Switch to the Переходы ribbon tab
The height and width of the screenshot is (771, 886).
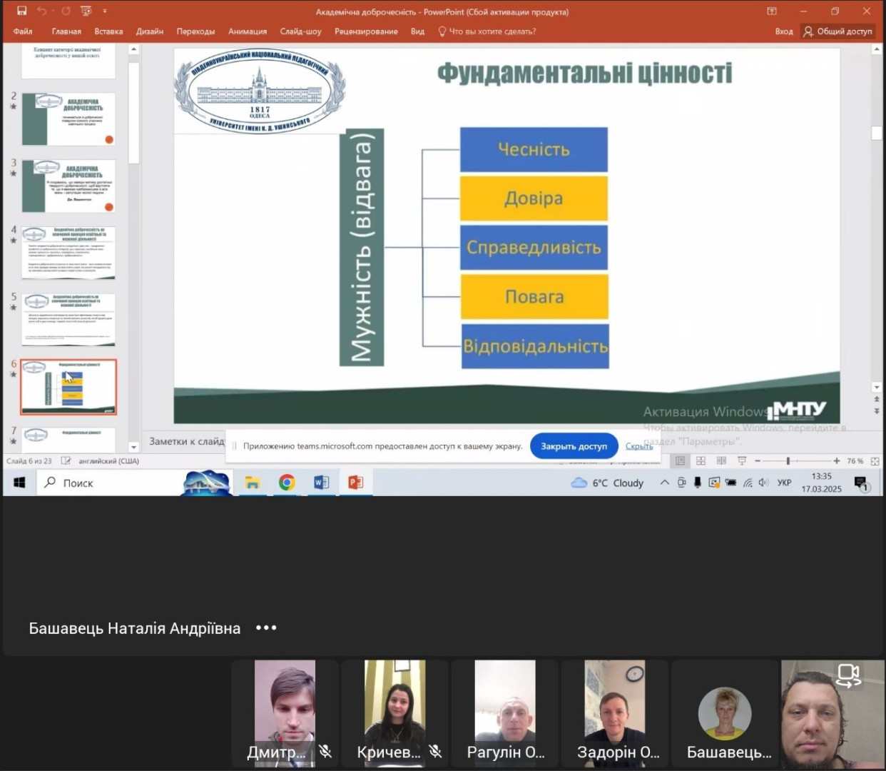click(195, 31)
